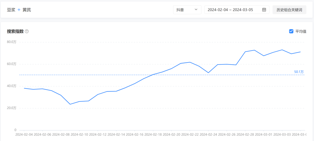Expand the 抖音 platform dropdown
This screenshot has height=141, width=314.
click(x=187, y=10)
